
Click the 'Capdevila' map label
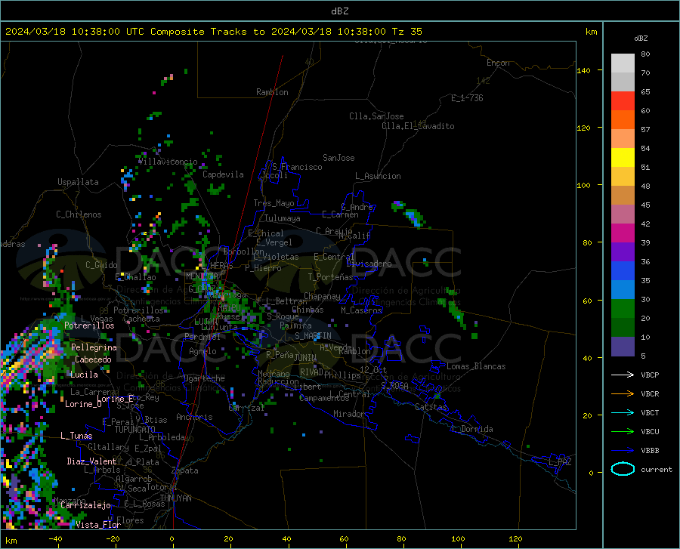click(x=223, y=174)
